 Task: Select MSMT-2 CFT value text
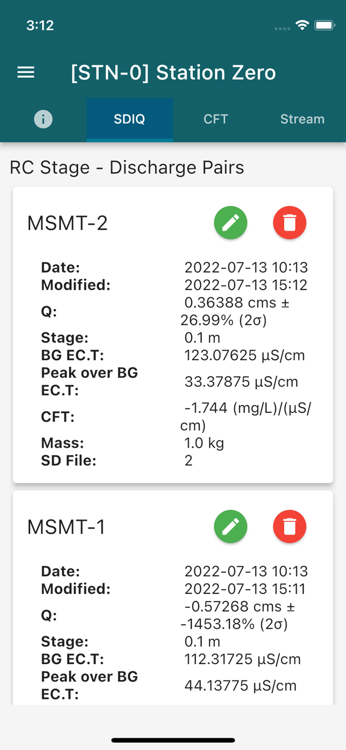(246, 416)
